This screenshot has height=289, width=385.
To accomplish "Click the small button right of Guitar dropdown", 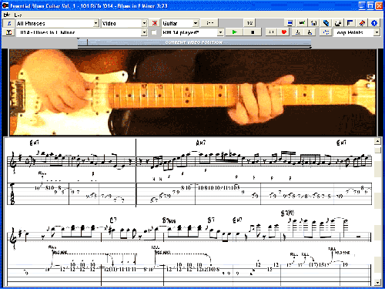I will 209,23.
